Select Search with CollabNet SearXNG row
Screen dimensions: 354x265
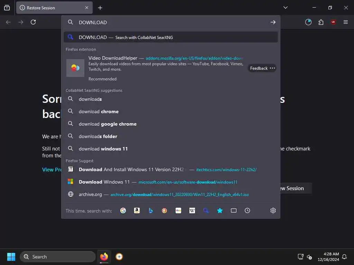point(171,37)
